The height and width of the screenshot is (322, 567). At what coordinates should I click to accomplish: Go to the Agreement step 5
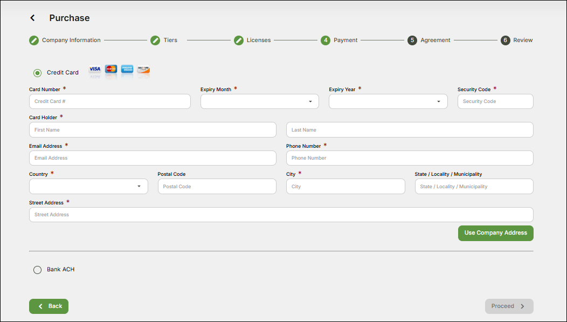(412, 40)
